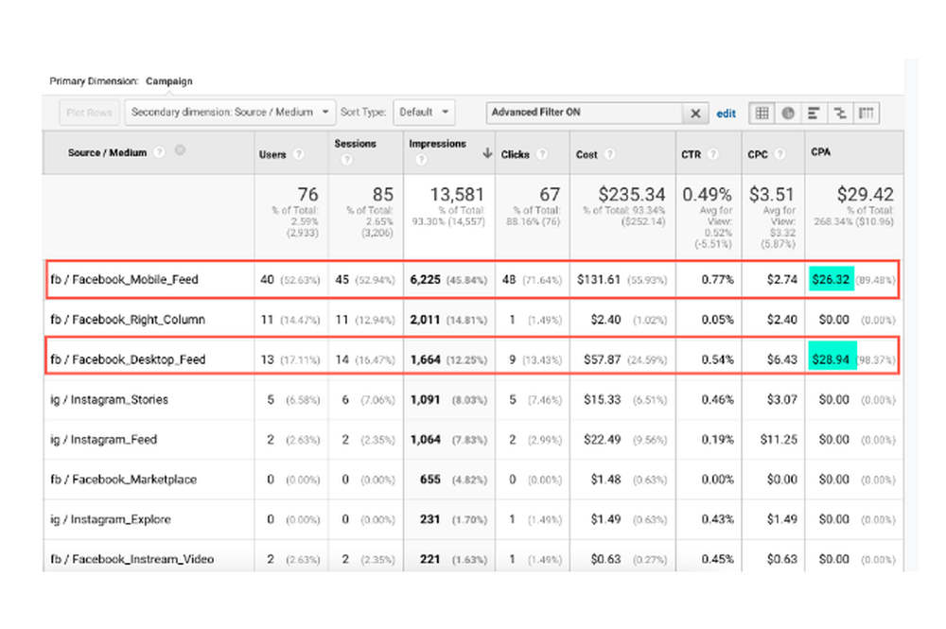Sort by the Sessions column header

pos(356,144)
